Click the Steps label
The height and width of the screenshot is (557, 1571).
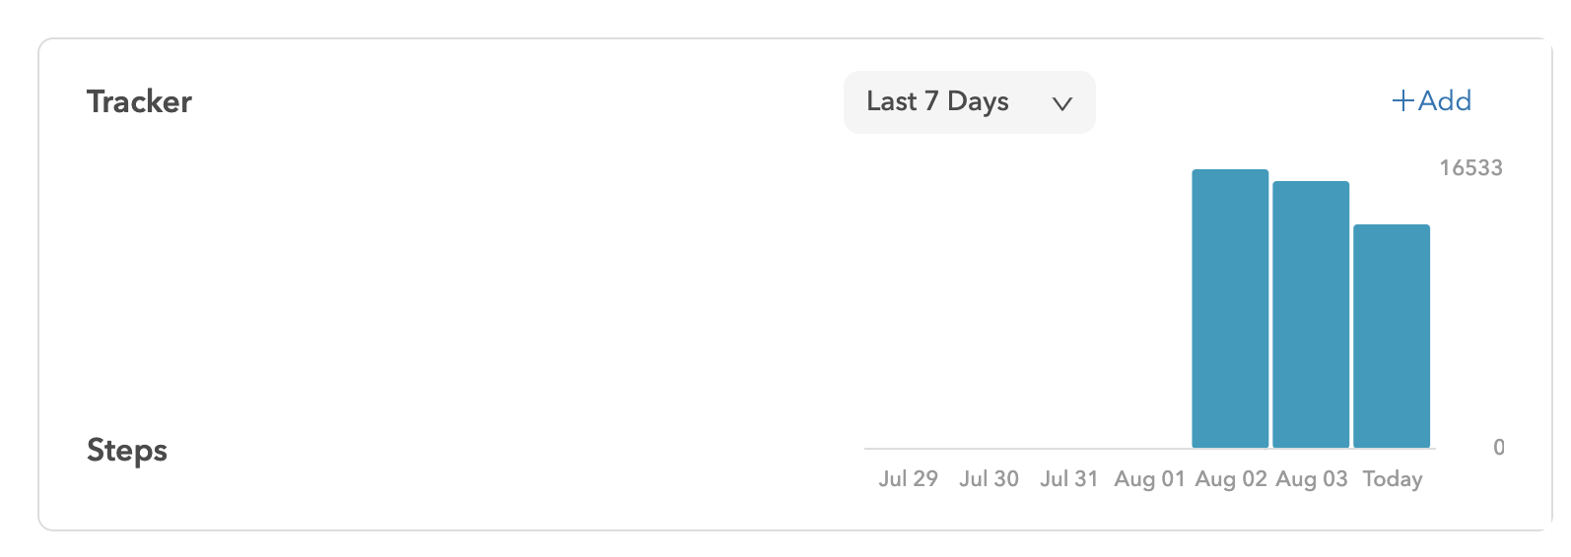(127, 450)
